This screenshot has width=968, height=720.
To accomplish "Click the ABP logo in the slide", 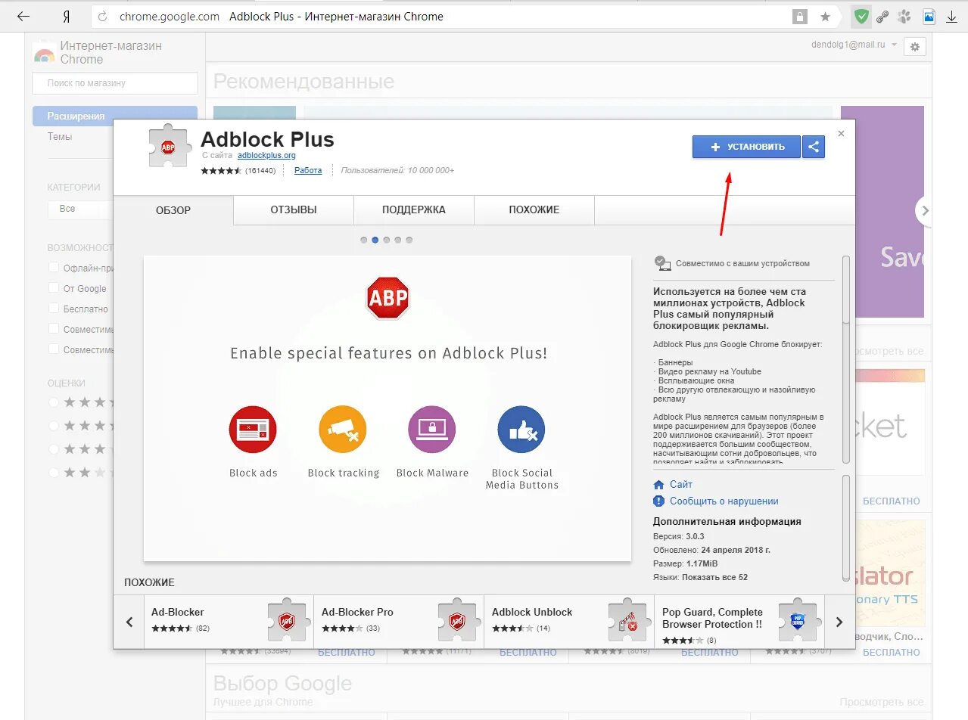I will 388,298.
